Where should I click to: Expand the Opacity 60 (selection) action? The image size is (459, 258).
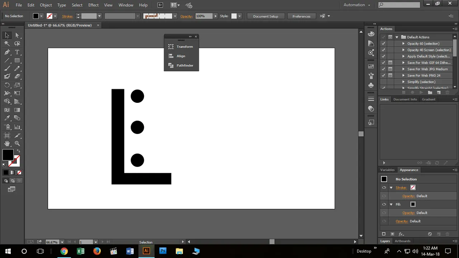point(403,43)
